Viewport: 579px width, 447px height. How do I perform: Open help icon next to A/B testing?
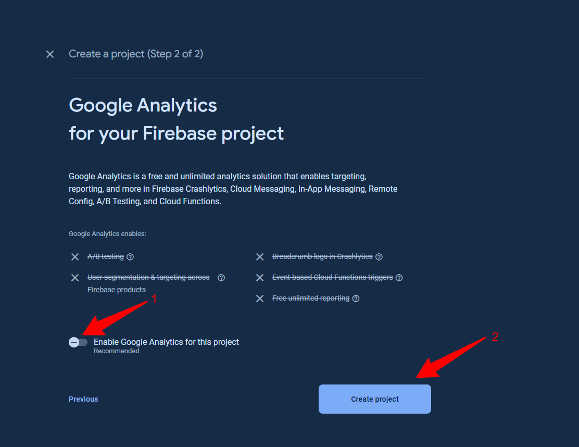click(130, 257)
